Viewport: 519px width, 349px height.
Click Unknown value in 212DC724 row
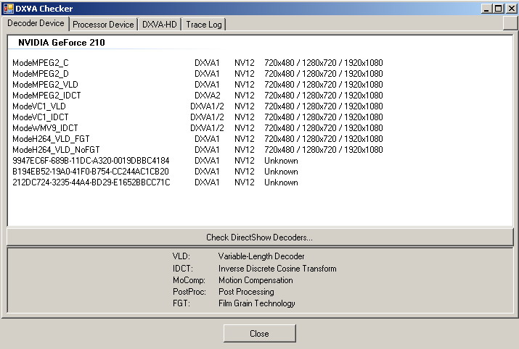pos(281,182)
